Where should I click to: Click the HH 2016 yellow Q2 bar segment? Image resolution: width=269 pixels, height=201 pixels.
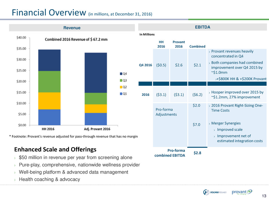coord(50,101)
